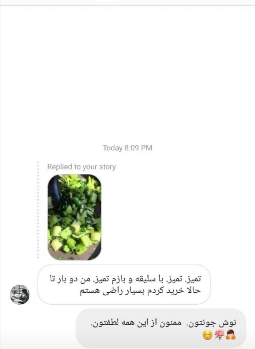The height and width of the screenshot is (349, 255).
Task: Click the "Replied to your story" label
Action: (x=81, y=167)
